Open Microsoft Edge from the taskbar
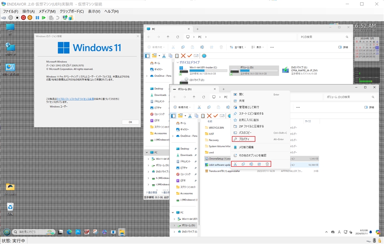This screenshot has width=384, height=244. click(x=69, y=232)
